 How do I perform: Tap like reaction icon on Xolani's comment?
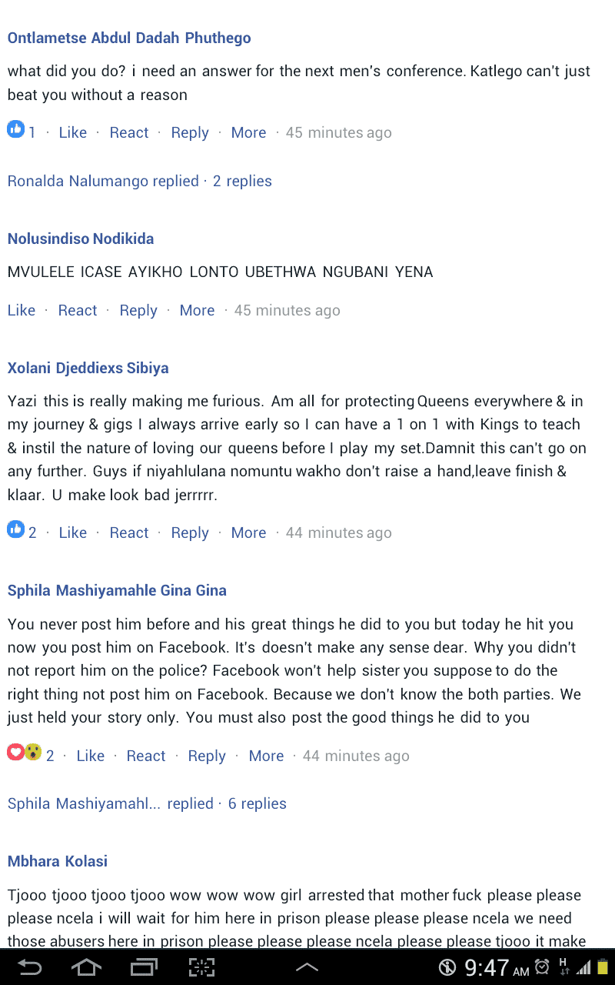tap(16, 529)
